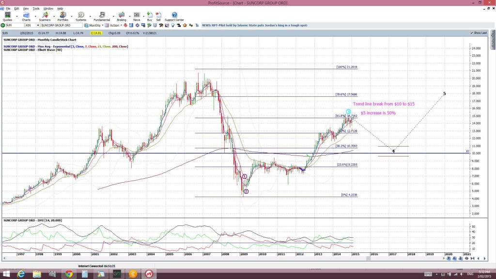Image resolution: width=496 pixels, height=279 pixels.
Task: Open File Explorer from the taskbar
Action: pos(37,274)
